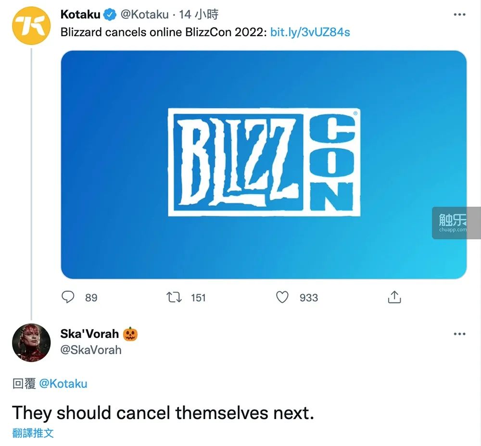Click Kotaku's verified blue badge
The image size is (481, 446).
110,14
